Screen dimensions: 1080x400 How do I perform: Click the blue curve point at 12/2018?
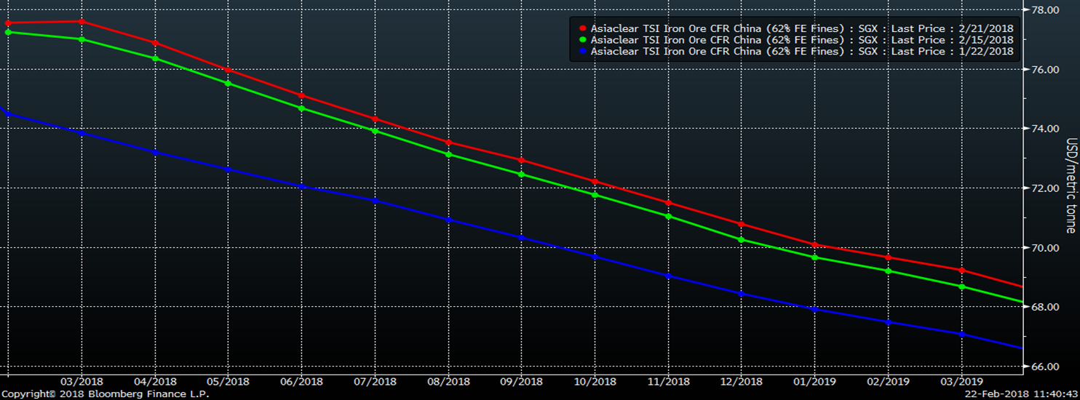(741, 294)
